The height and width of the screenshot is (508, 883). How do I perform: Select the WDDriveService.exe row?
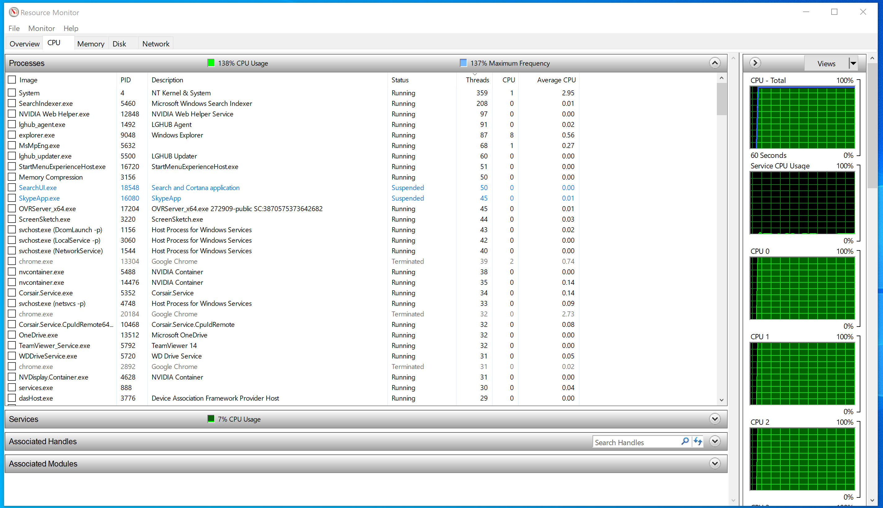point(292,356)
